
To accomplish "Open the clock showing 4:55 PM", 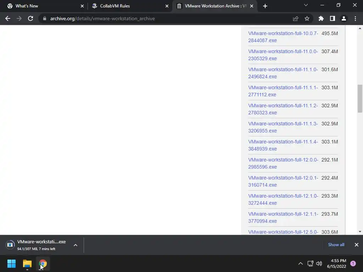I will (337, 263).
